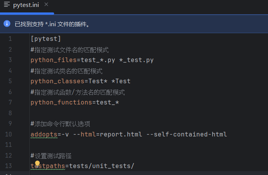Click the tests/unit_tests/ path value
The width and height of the screenshot is (268, 175).
[102, 166]
